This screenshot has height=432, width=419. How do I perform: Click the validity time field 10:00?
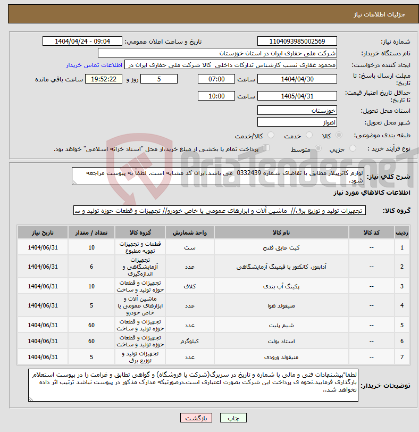pos(216,96)
